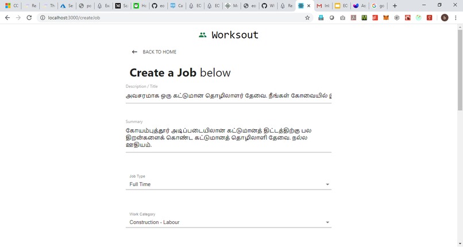Click into the Description / Title field
This screenshot has height=247, width=463.
pyautogui.click(x=229, y=96)
